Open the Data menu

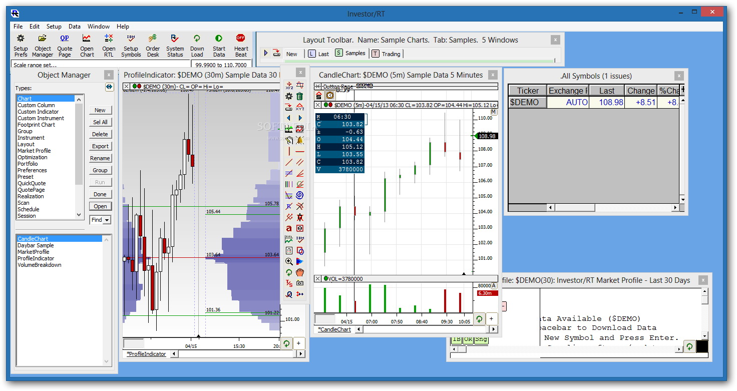75,27
